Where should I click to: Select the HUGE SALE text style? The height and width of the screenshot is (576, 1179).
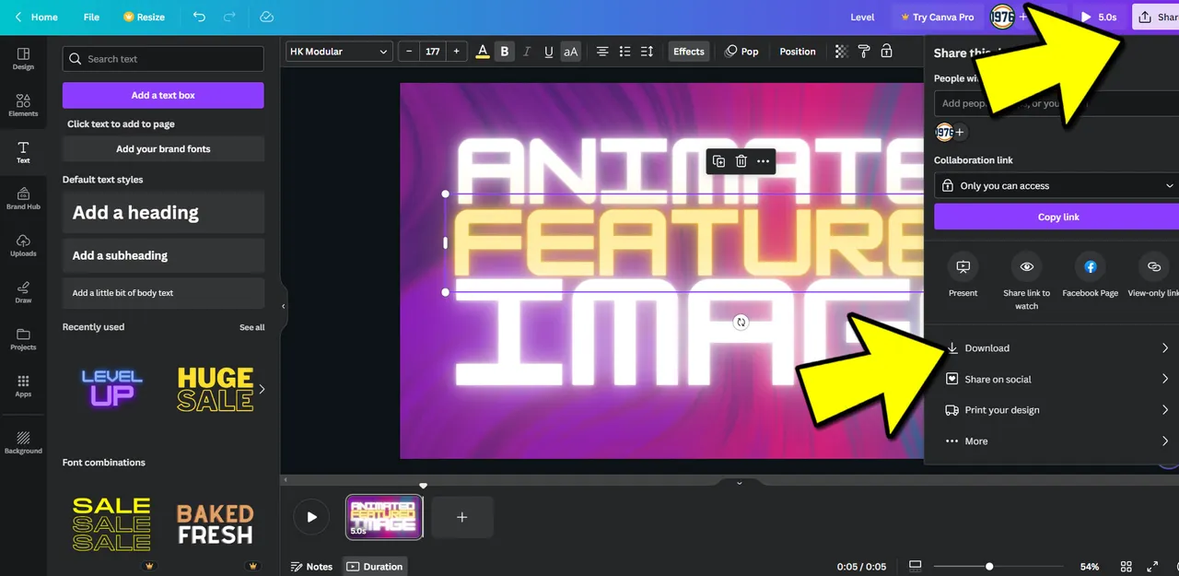pos(215,388)
